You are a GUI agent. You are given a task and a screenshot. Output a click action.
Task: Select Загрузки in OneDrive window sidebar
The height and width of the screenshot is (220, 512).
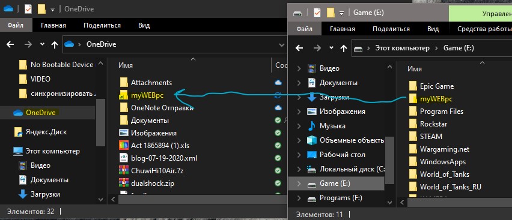pyautogui.click(x=39, y=194)
